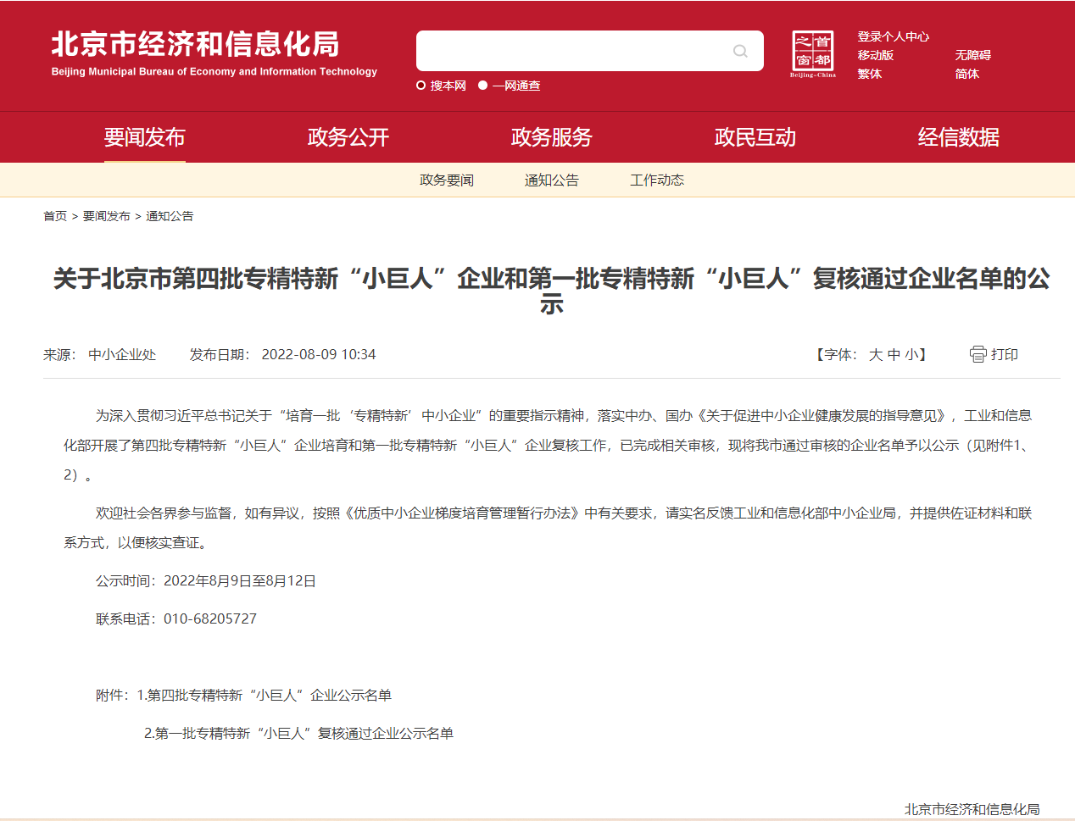1075x821 pixels.
Task: Open the 首都之窗 logo
Action: (813, 52)
